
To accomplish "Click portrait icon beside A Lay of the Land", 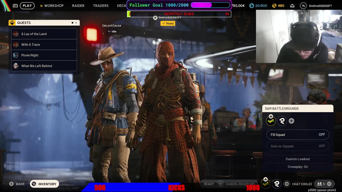I will tap(16, 34).
